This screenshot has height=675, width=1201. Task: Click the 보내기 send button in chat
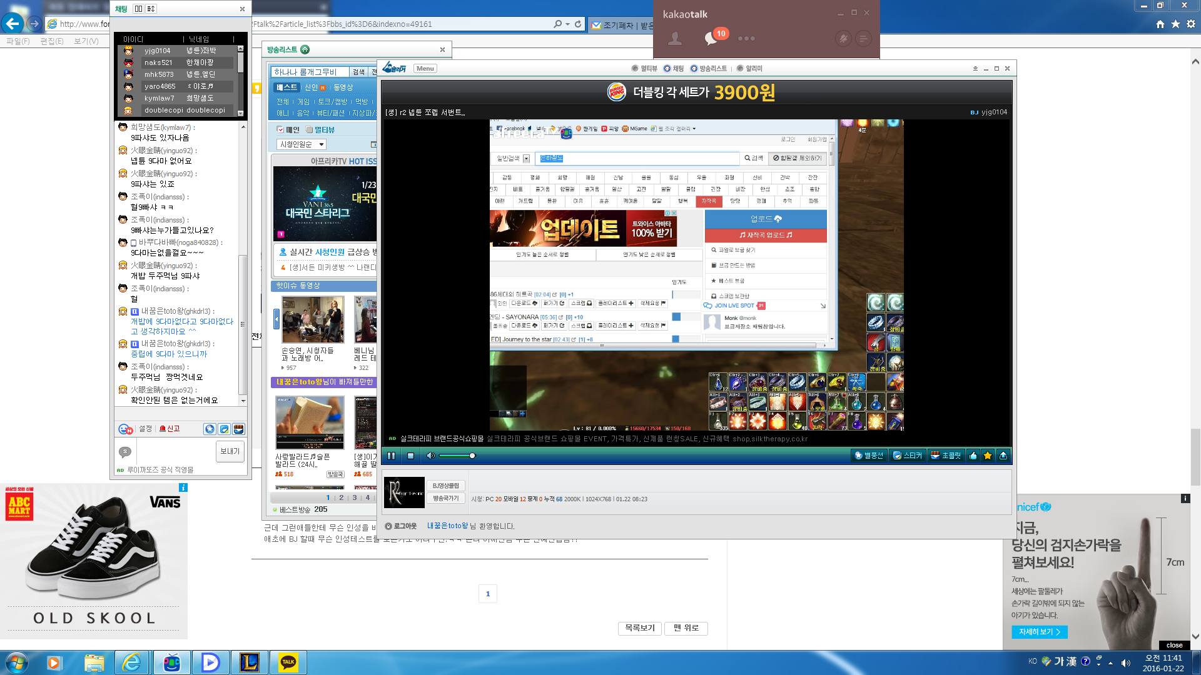230,451
